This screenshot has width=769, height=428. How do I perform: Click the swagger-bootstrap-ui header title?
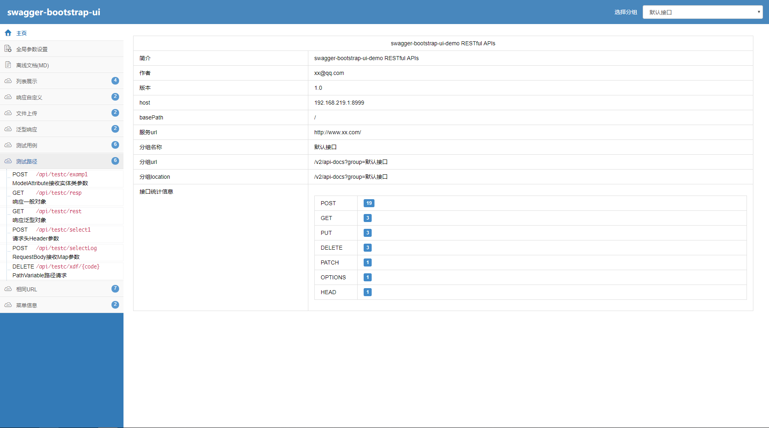pyautogui.click(x=54, y=12)
